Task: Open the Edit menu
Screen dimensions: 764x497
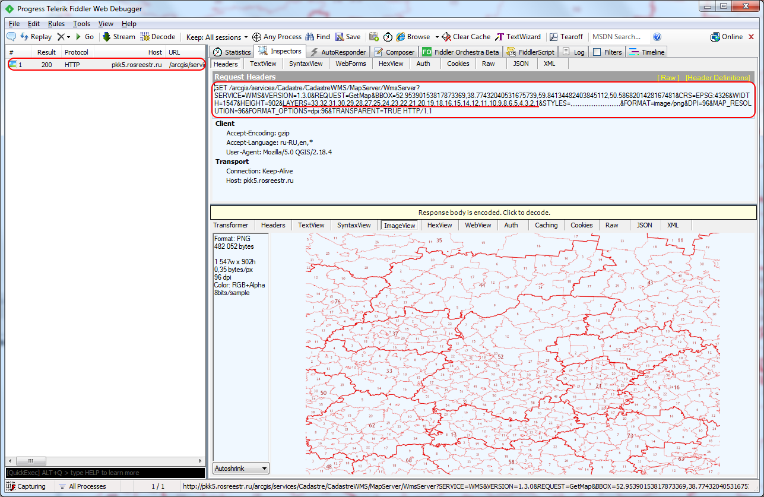Action: tap(34, 24)
